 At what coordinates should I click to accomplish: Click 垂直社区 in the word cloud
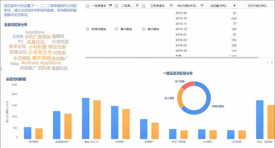[x=60, y=68]
